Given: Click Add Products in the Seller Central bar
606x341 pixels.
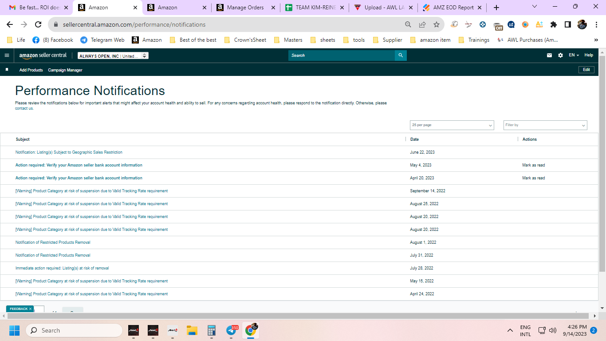Looking at the screenshot, I should 31,70.
